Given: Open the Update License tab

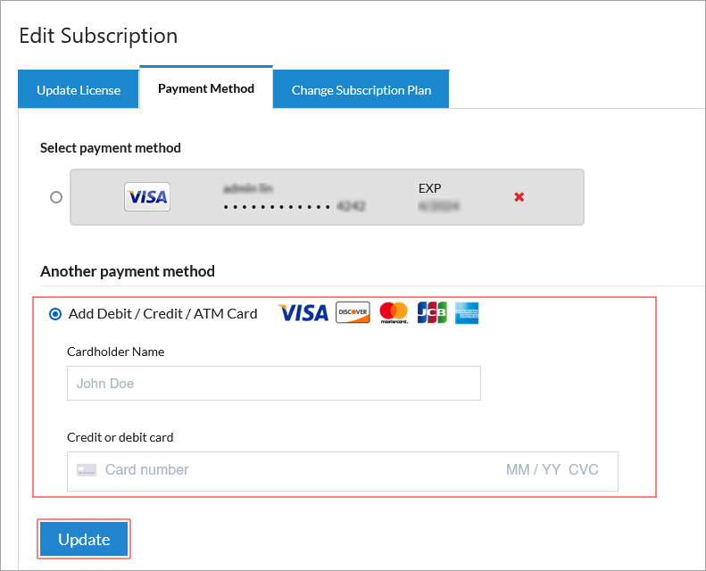Looking at the screenshot, I should pyautogui.click(x=79, y=90).
